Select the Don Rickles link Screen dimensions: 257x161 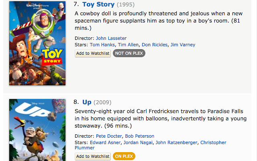pos(155,45)
